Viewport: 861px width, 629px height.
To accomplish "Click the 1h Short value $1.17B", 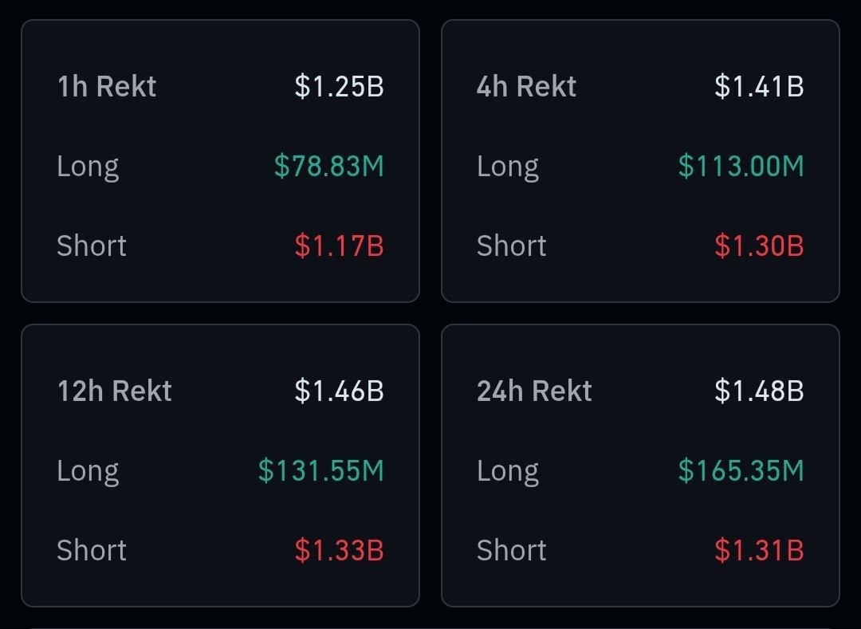I will pos(340,246).
